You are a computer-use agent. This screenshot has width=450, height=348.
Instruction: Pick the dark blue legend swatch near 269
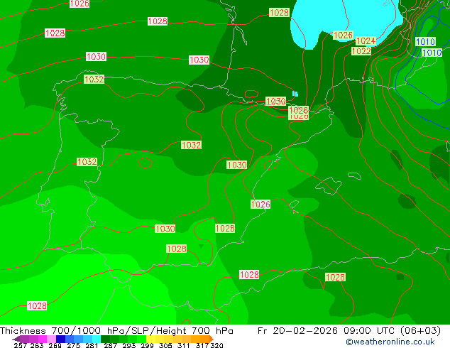[60, 339]
